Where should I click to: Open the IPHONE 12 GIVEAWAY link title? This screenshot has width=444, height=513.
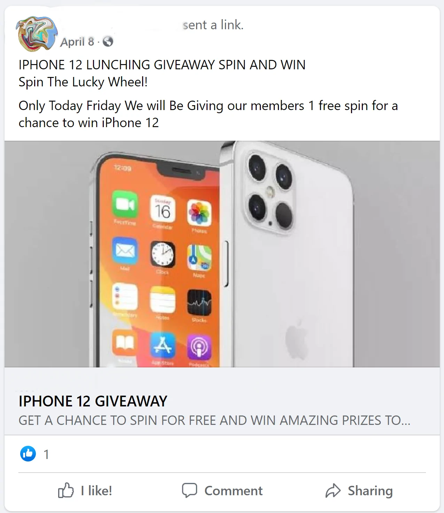[x=93, y=401]
